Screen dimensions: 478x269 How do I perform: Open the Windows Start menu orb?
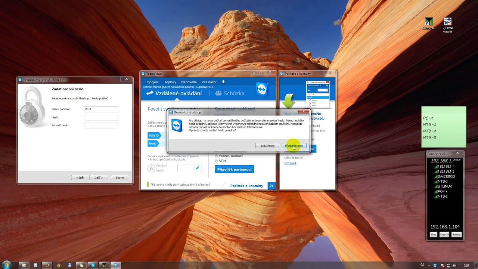pyautogui.click(x=6, y=265)
